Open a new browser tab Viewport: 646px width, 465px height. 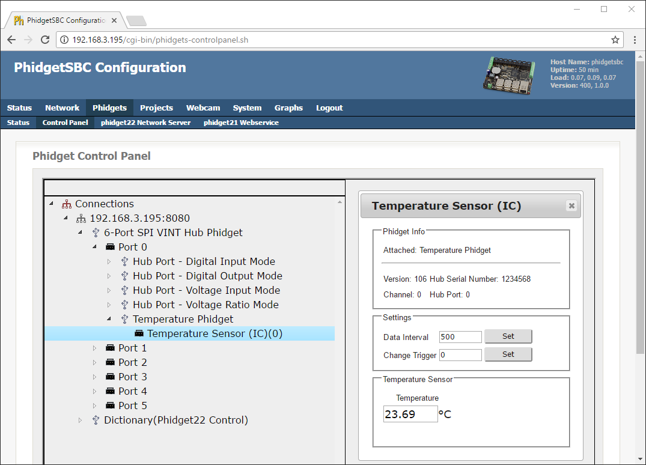136,20
